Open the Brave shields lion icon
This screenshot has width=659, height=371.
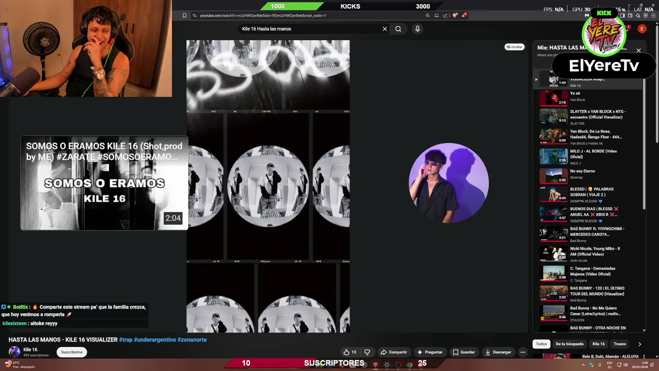455,15
